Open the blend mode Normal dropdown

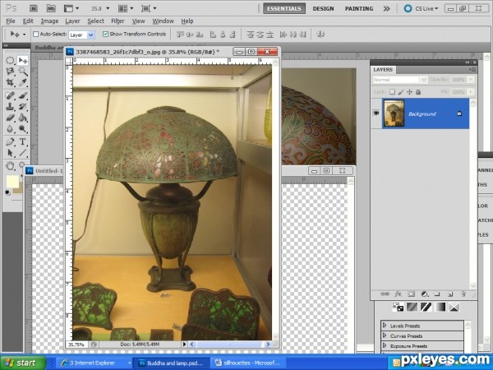399,80
